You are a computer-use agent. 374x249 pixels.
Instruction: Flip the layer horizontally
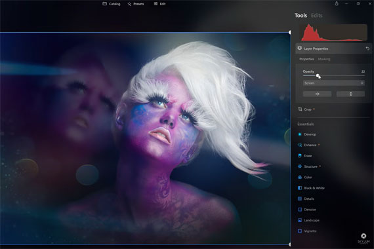pyautogui.click(x=317, y=94)
